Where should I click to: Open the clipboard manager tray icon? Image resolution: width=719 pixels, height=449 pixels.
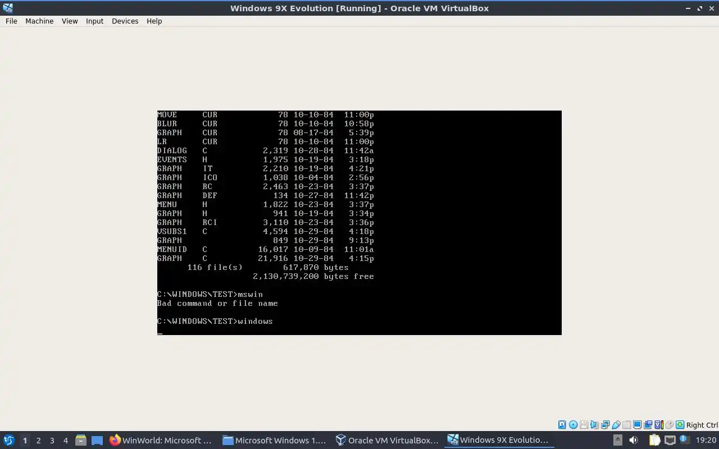coord(655,440)
